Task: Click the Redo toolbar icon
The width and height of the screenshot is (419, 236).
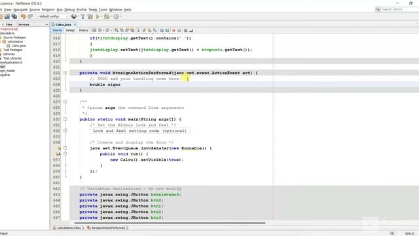Action: 30,16
